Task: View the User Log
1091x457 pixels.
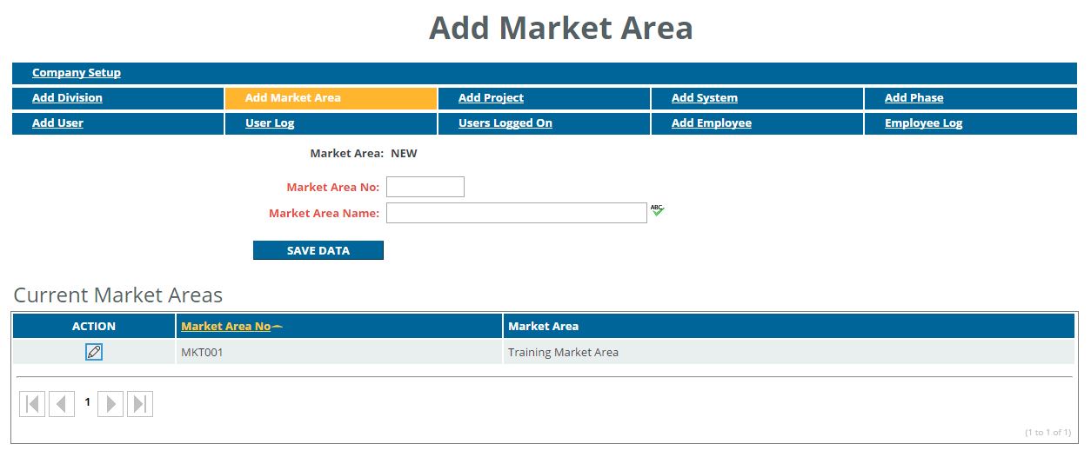Action: click(270, 123)
